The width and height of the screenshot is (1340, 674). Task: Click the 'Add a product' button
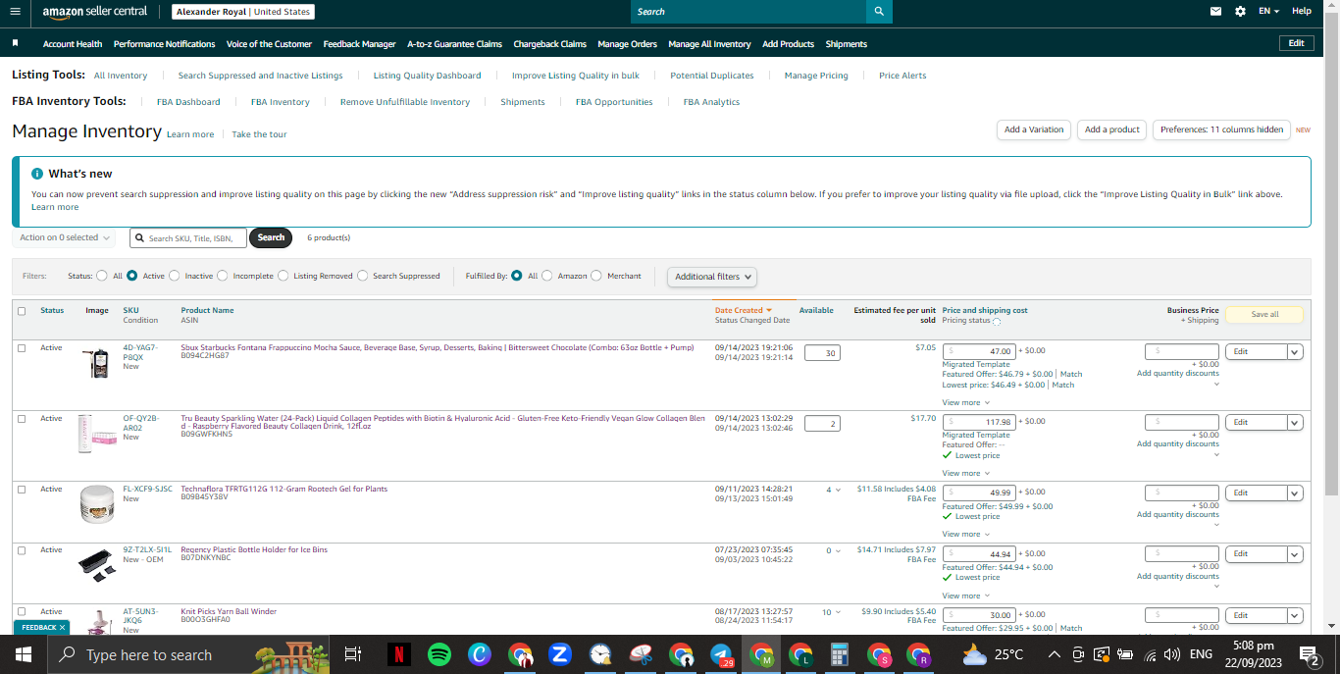[1111, 130]
